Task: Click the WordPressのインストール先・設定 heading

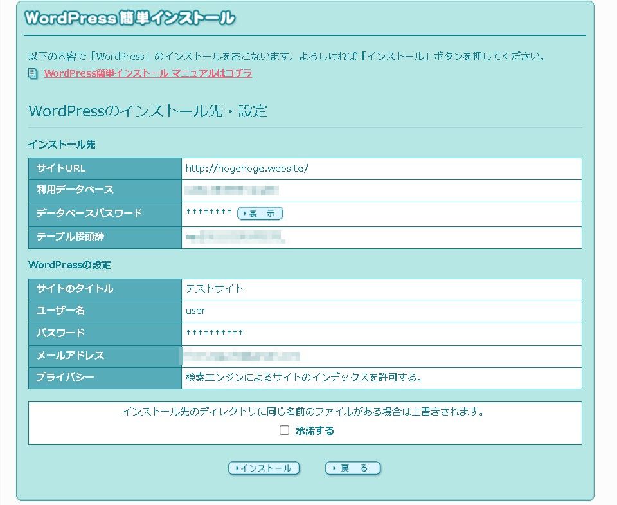Action: (148, 111)
